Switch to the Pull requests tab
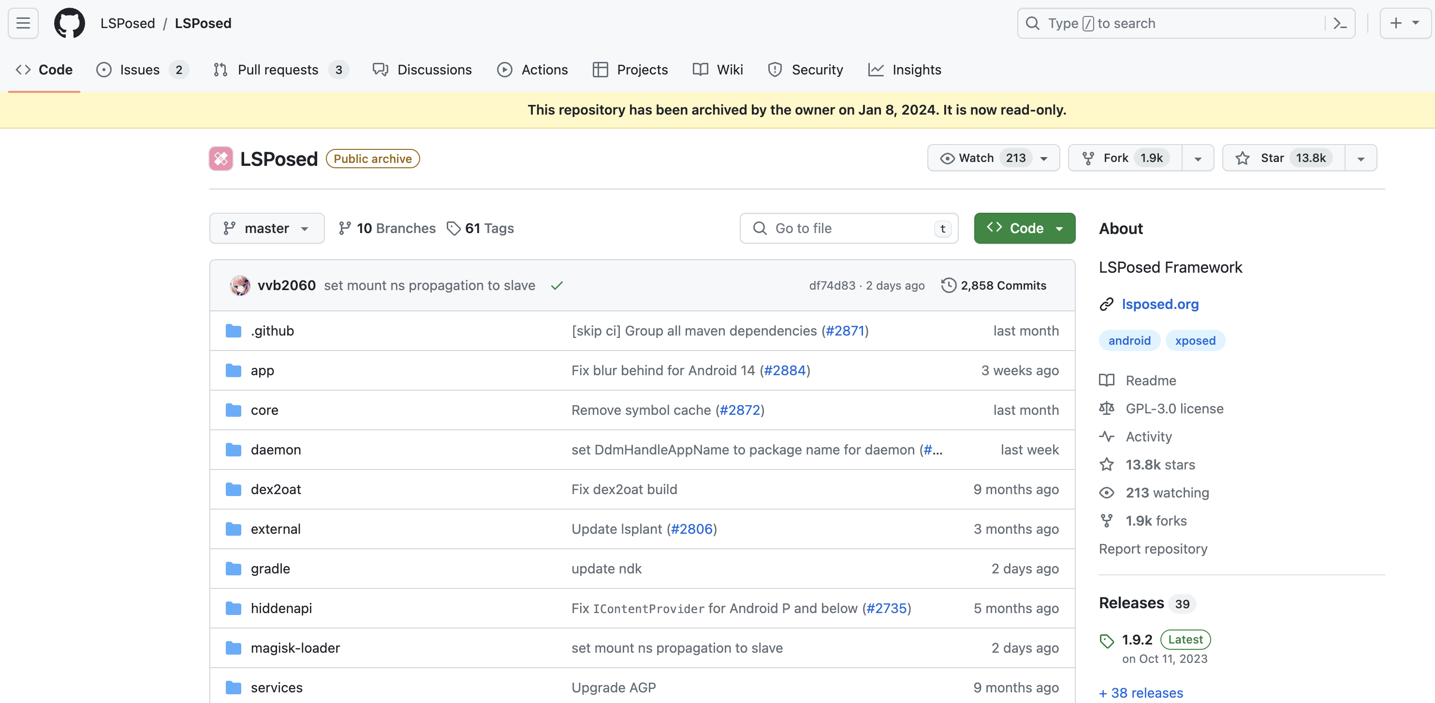Screen dimensions: 1435x703 (x=278, y=70)
